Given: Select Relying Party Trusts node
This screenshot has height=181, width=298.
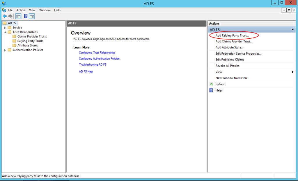Looking at the screenshot, I should tap(30, 41).
